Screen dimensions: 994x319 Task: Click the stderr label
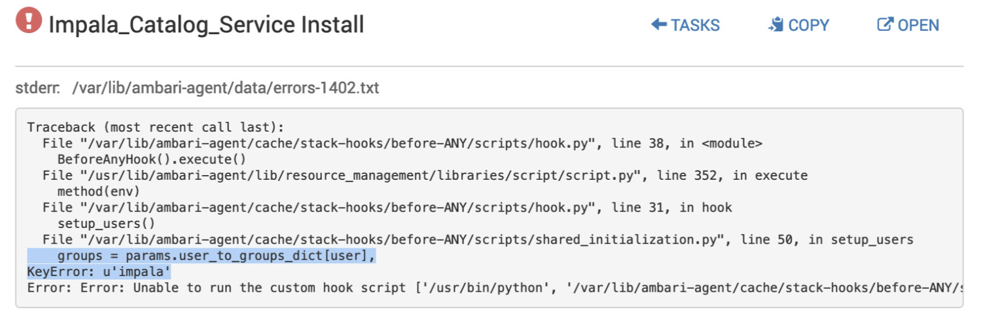point(38,88)
